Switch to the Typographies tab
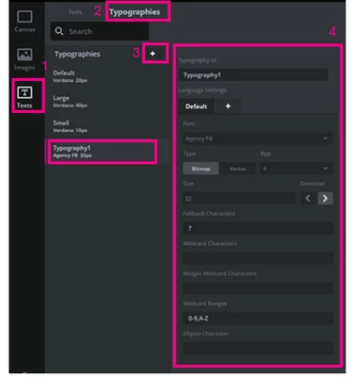Screen dimensions: 353x377 135,12
